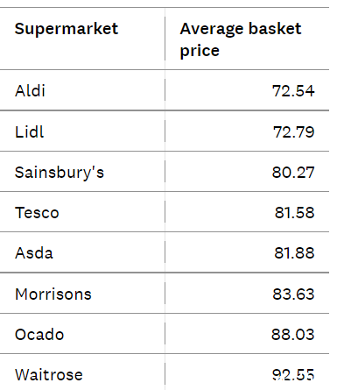The height and width of the screenshot is (390, 337).
Task: Click Sainsbury's price 80.27
Action: tap(293, 172)
